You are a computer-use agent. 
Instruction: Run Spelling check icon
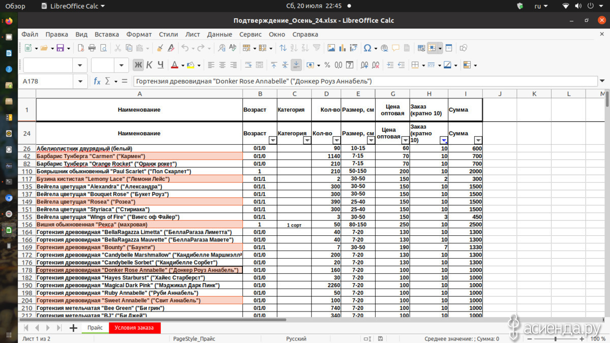coord(233,48)
